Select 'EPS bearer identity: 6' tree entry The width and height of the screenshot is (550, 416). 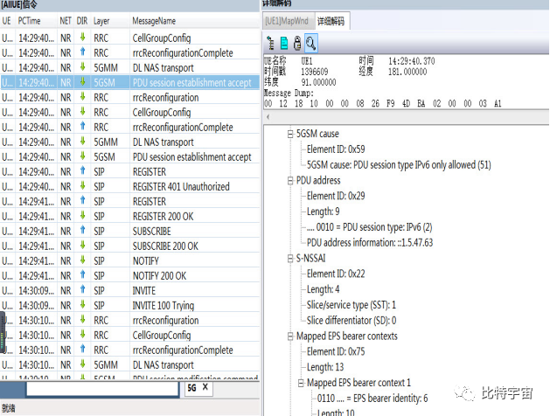pos(372,399)
